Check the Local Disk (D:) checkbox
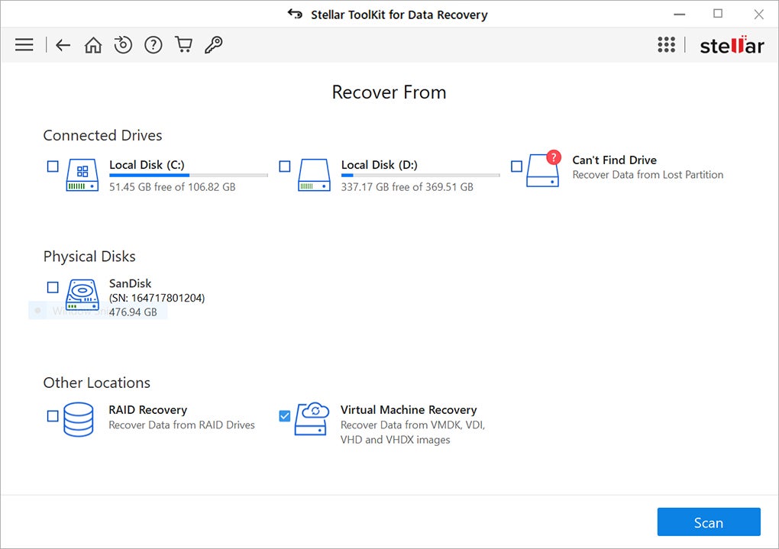Screen dimensions: 779x549 coord(283,166)
